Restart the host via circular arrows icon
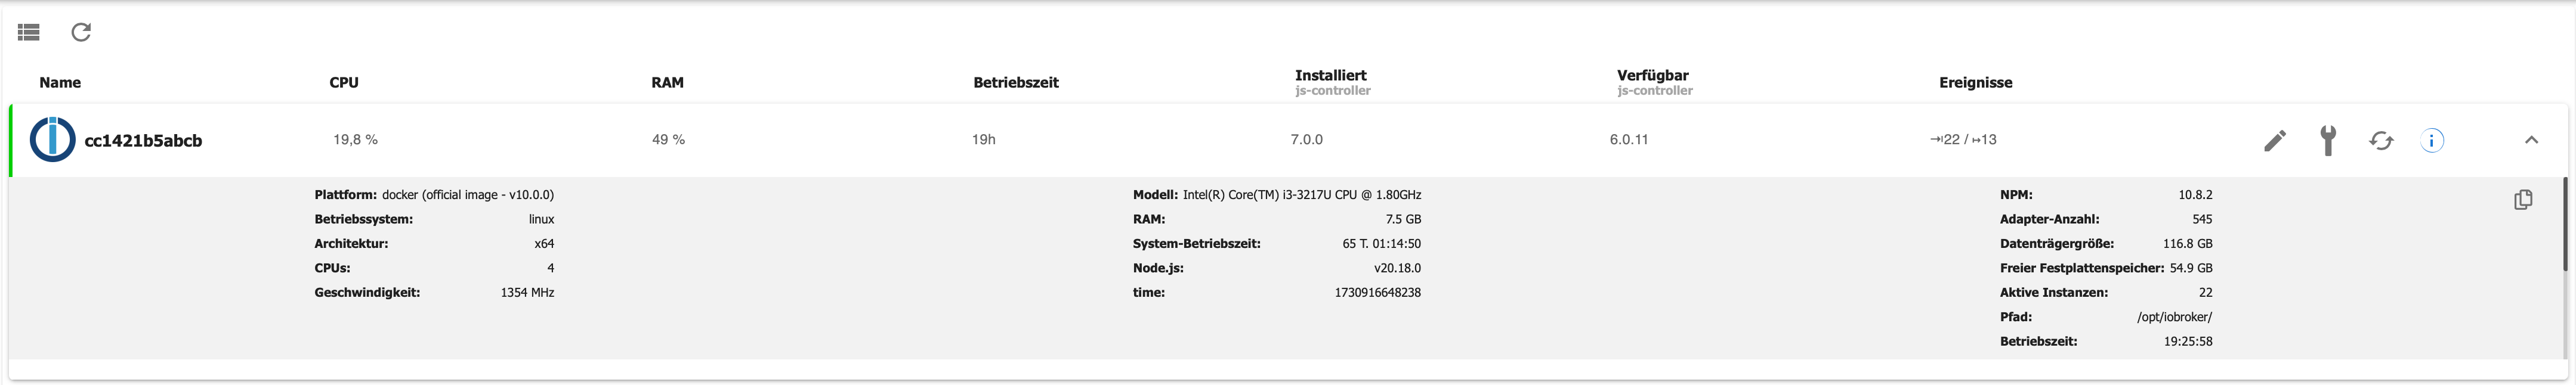 point(2381,141)
